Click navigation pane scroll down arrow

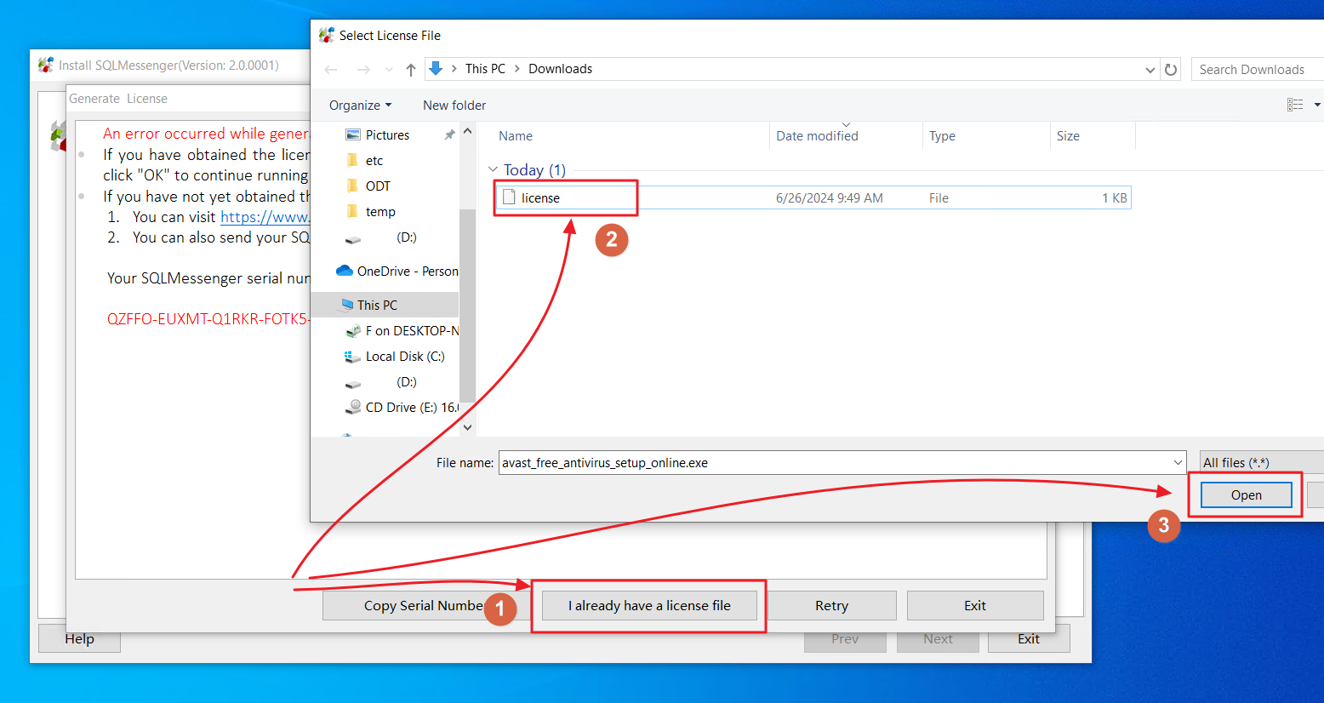tap(467, 427)
